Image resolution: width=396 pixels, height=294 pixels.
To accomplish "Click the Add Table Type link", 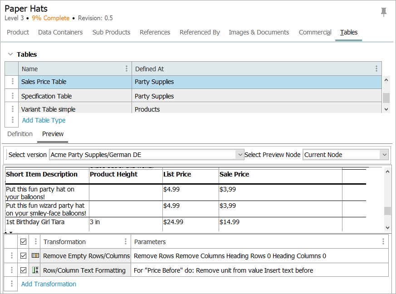I will [x=44, y=120].
